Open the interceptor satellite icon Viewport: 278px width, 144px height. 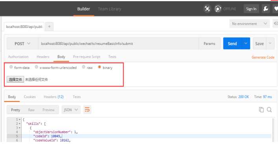click(x=207, y=9)
